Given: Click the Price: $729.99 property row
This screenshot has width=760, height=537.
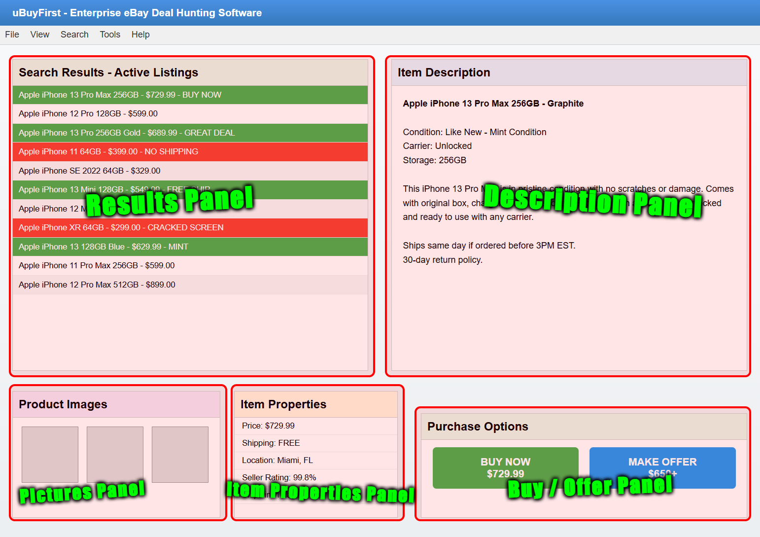Looking at the screenshot, I should tap(315, 426).
